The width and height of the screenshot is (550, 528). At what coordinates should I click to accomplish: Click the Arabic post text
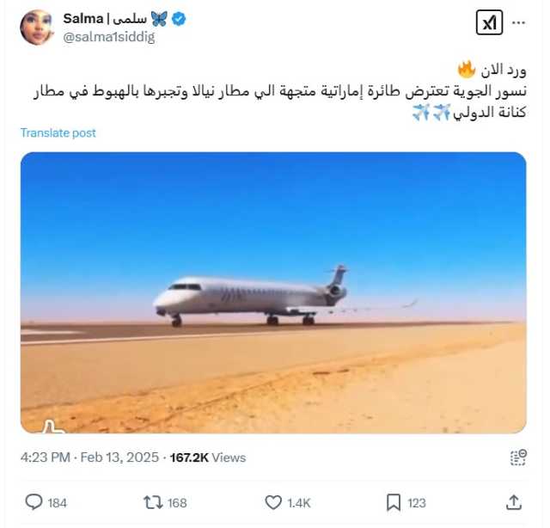(280, 92)
